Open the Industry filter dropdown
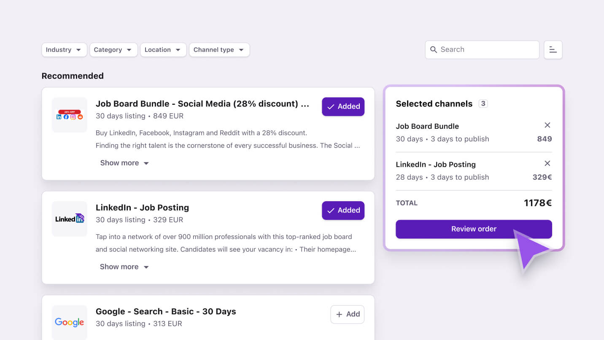Image resolution: width=604 pixels, height=340 pixels. [x=64, y=50]
